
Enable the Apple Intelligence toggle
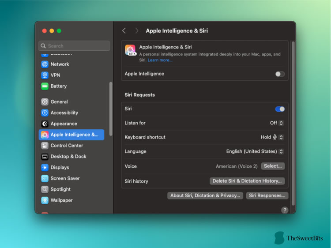tap(280, 74)
